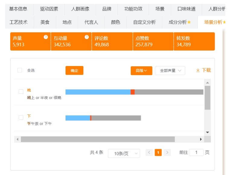Click the 声量 5,913 metric card

click(x=31, y=41)
